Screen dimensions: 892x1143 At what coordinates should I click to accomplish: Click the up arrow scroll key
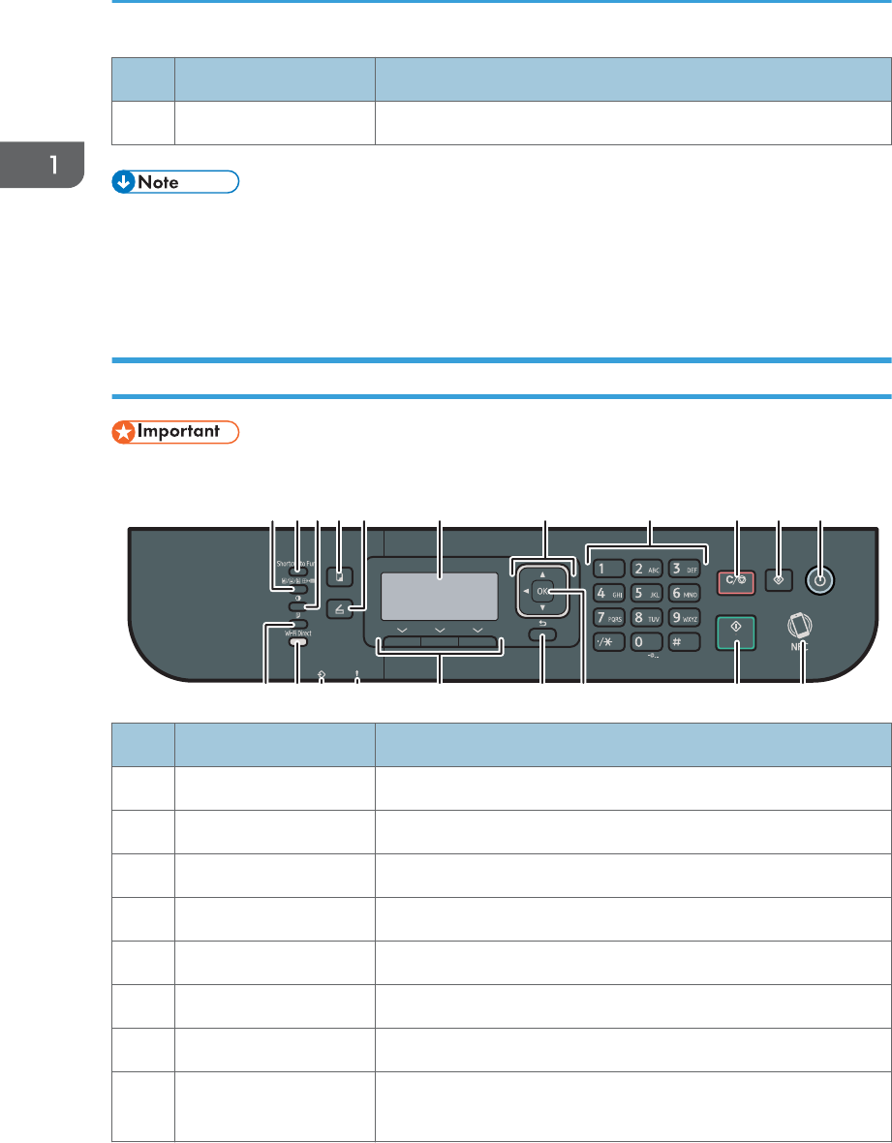click(x=543, y=574)
